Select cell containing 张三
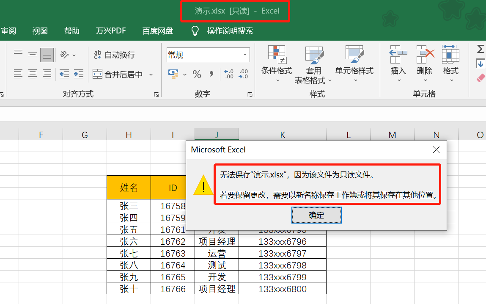This screenshot has height=304, width=486. (129, 205)
